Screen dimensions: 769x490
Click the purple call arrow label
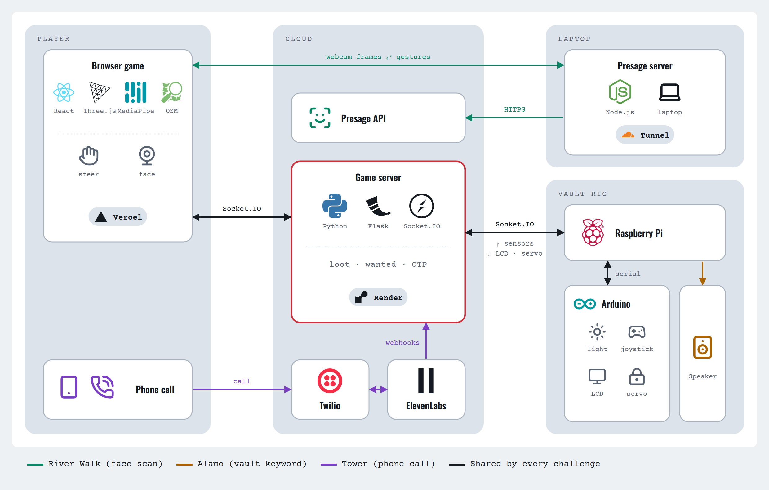(242, 381)
